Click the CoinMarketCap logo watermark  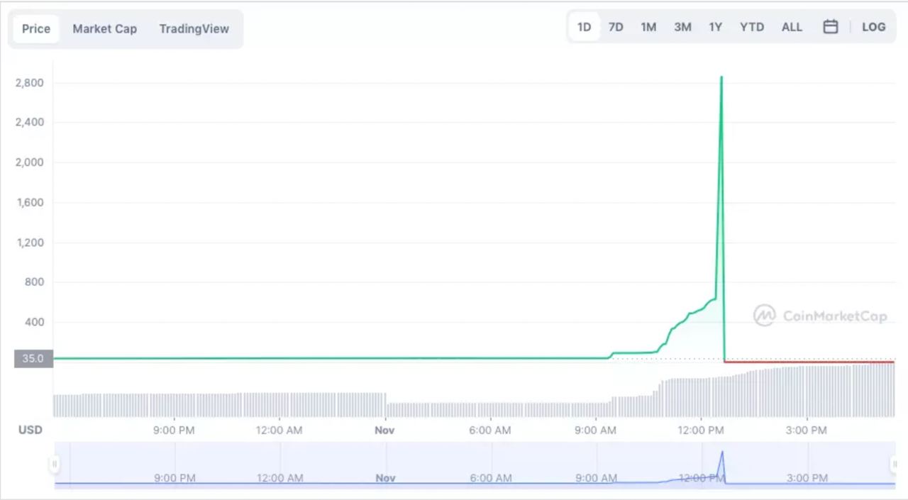pos(820,316)
